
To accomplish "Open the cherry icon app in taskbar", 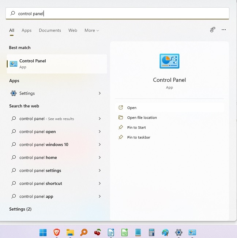I will [97, 233].
